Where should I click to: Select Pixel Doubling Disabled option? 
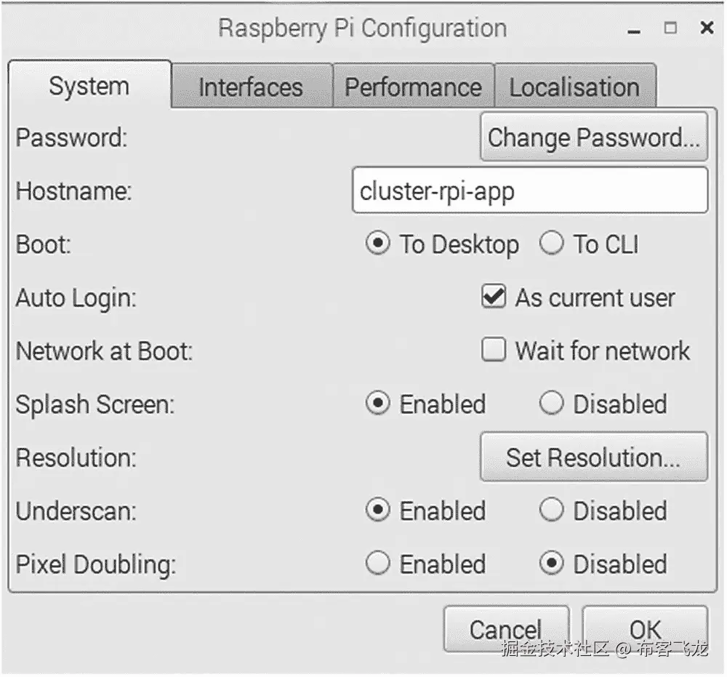[x=551, y=564]
